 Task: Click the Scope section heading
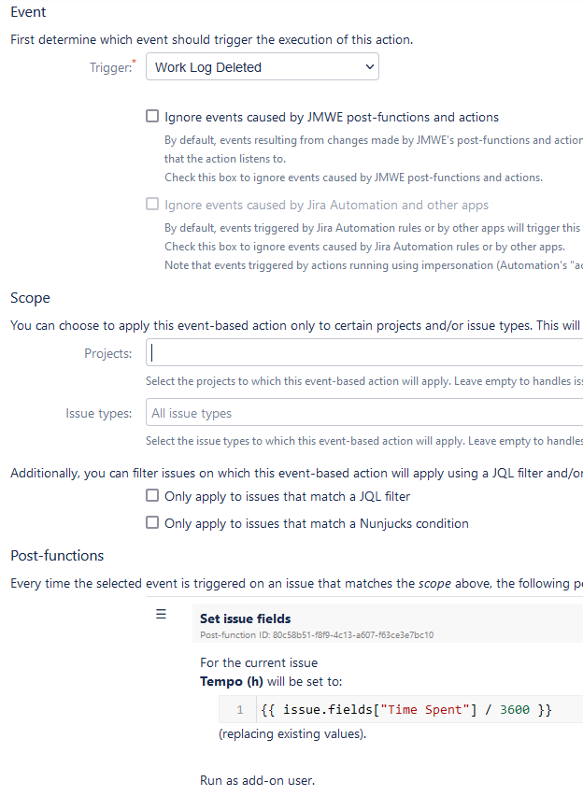coord(30,298)
